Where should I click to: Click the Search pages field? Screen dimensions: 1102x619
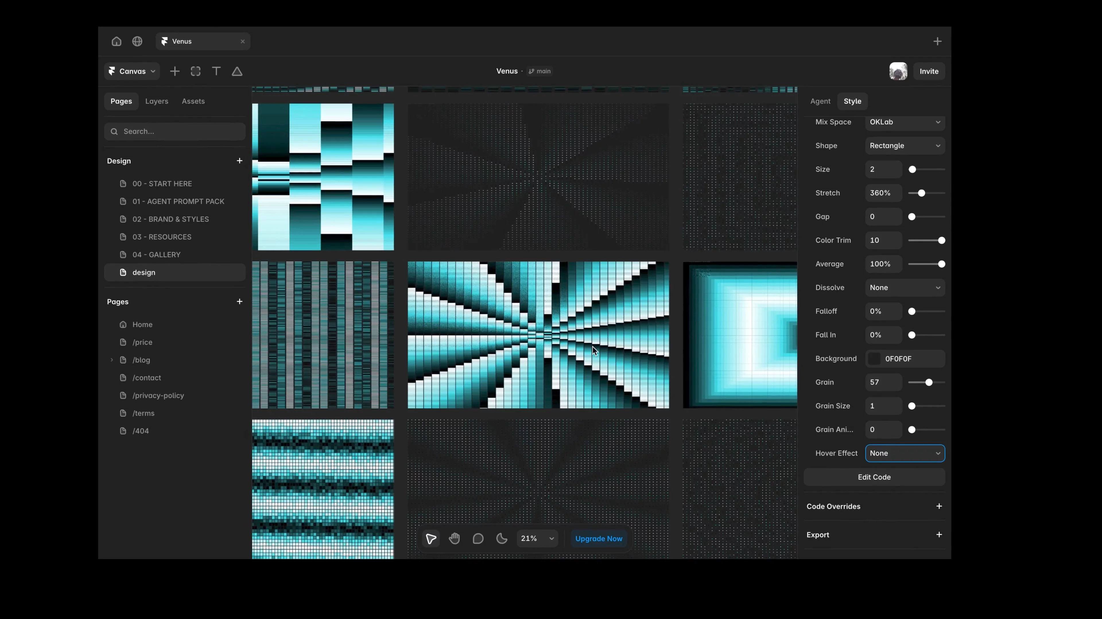point(174,132)
